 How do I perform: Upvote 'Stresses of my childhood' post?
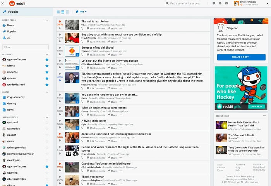coord(60,47)
